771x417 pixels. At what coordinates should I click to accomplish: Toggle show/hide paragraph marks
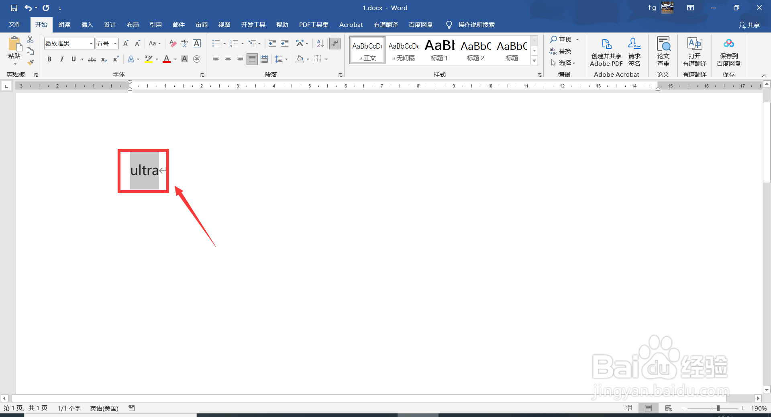[335, 43]
